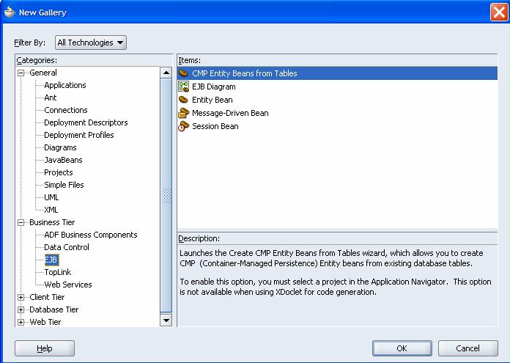Screen dimensions: 510x363
Task: Choose the Entity Bean item text
Action: coord(212,100)
